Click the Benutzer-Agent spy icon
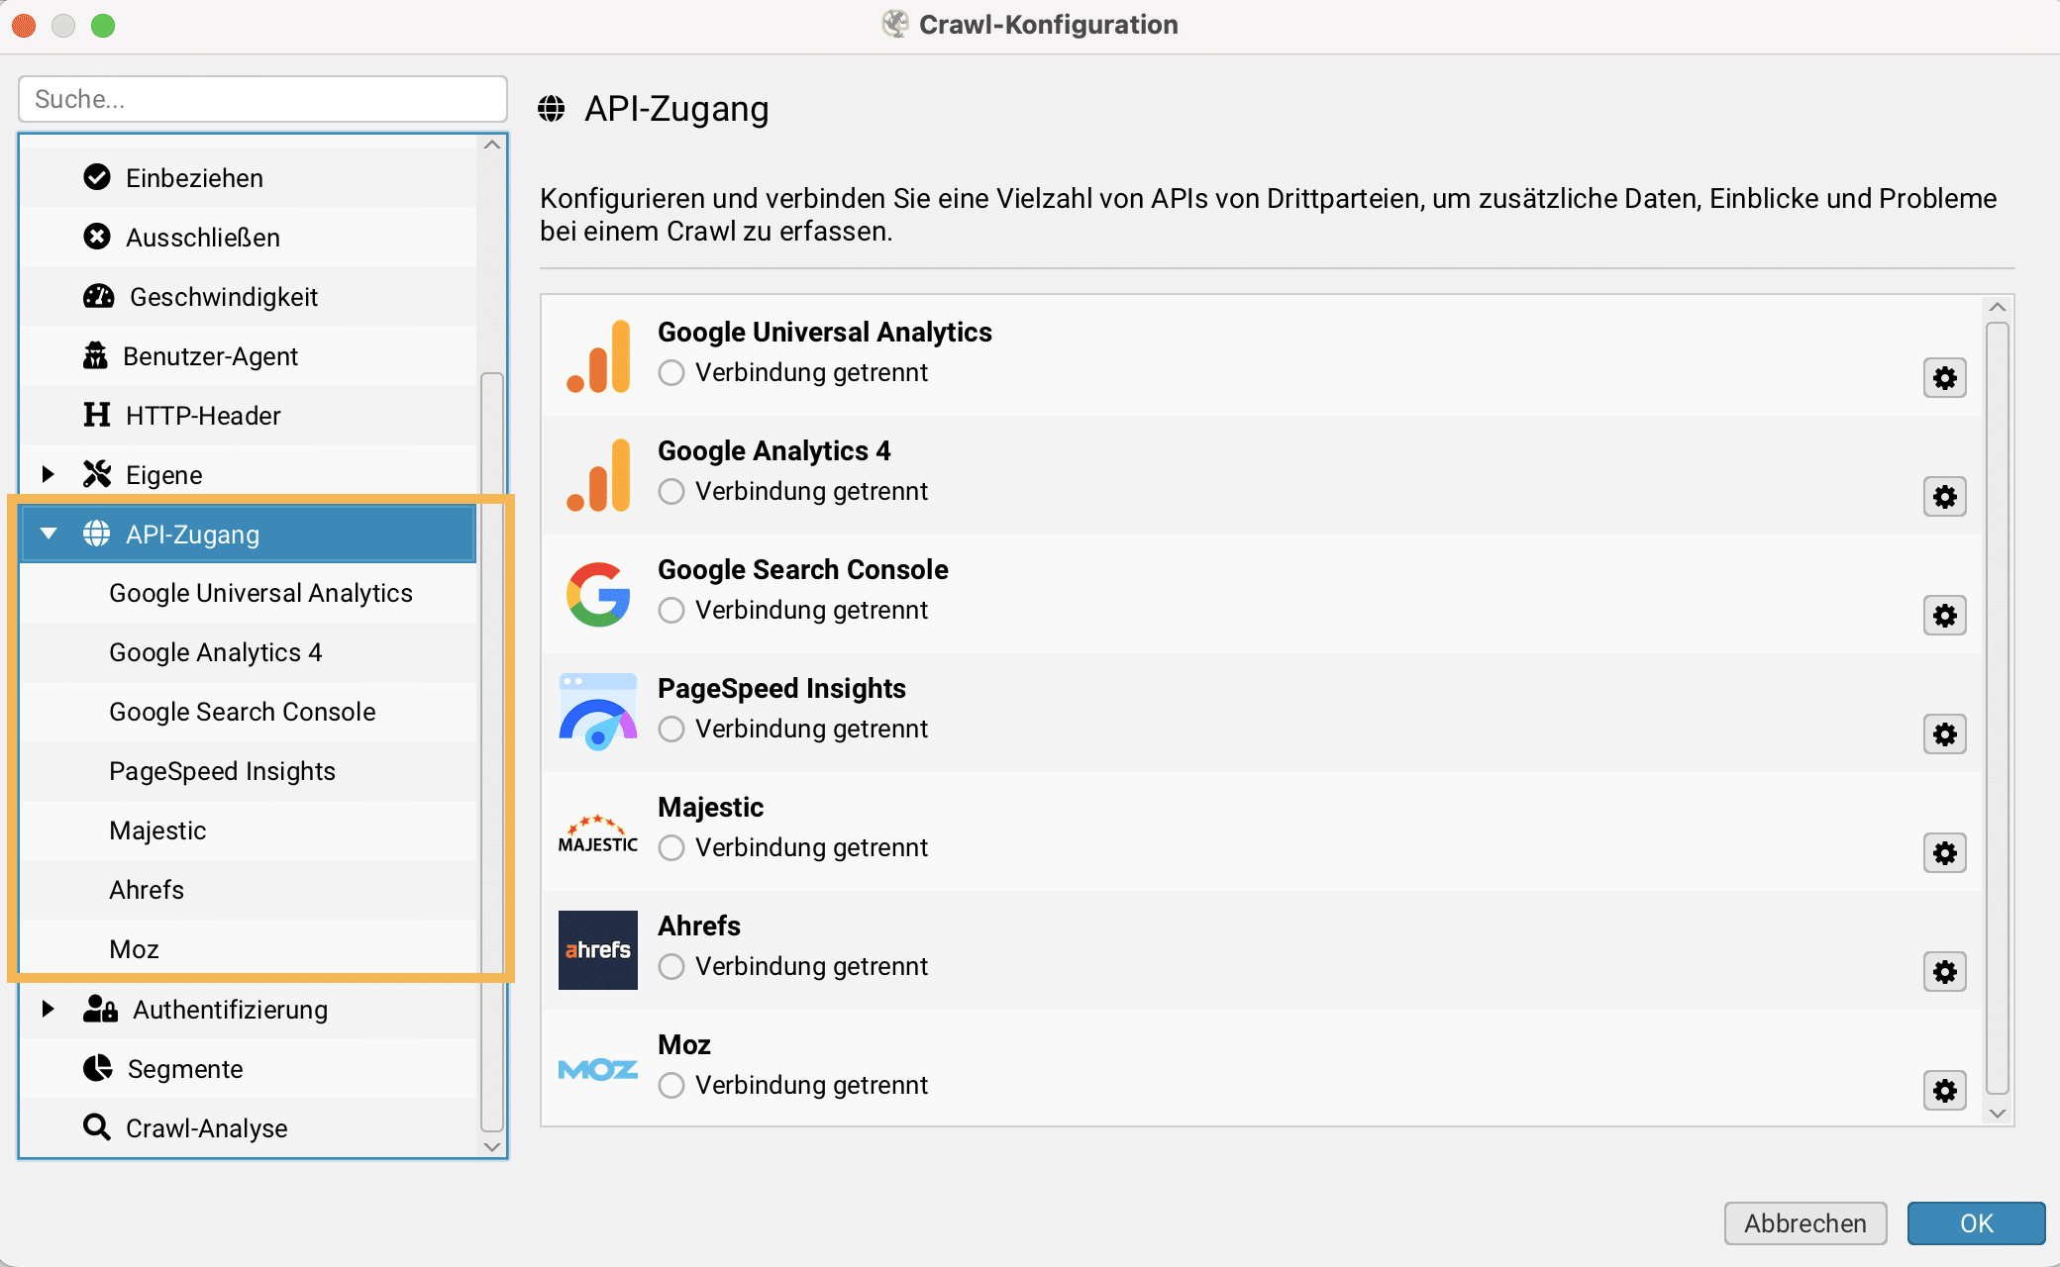The width and height of the screenshot is (2060, 1267). pos(95,355)
